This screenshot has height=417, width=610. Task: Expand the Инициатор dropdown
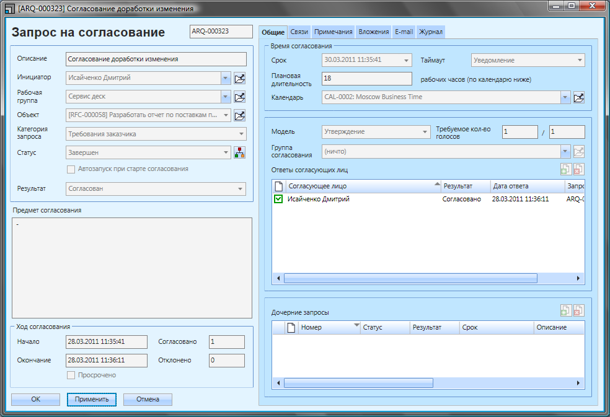(226, 78)
